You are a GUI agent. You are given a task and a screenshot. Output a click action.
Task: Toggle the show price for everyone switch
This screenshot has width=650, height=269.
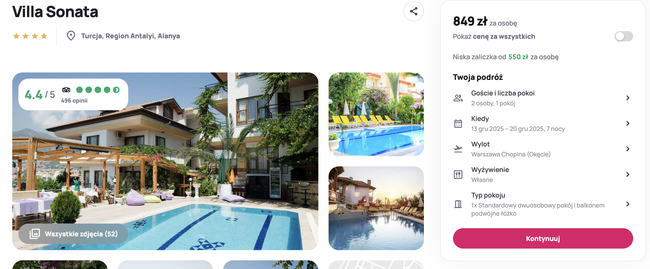(623, 36)
